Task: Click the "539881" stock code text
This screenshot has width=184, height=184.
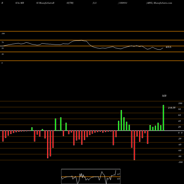Action: 123,3
